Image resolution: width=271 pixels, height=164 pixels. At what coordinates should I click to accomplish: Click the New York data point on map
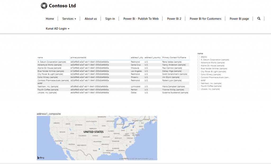click(x=133, y=127)
